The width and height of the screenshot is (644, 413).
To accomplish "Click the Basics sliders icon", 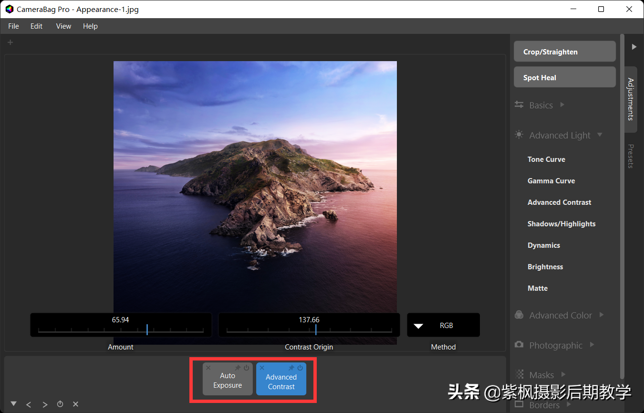I will pos(519,105).
